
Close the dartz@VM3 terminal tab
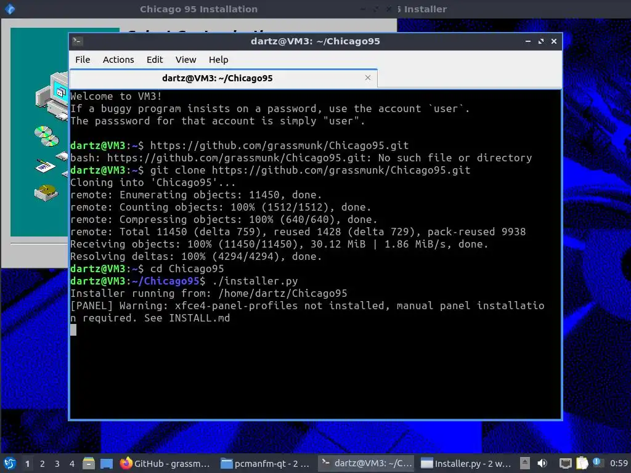(367, 78)
